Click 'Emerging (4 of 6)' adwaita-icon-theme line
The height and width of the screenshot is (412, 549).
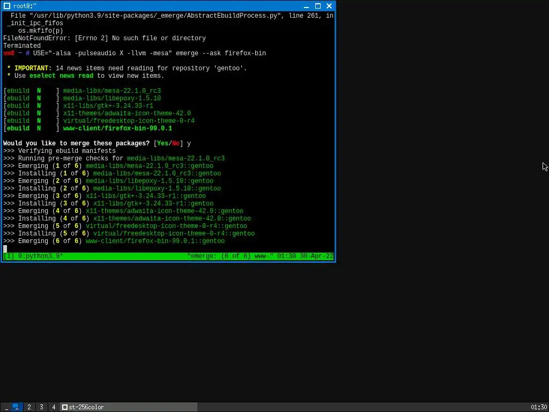123,211
